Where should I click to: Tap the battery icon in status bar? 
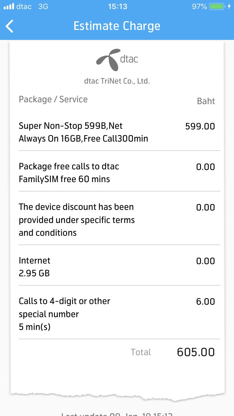pos(217,7)
